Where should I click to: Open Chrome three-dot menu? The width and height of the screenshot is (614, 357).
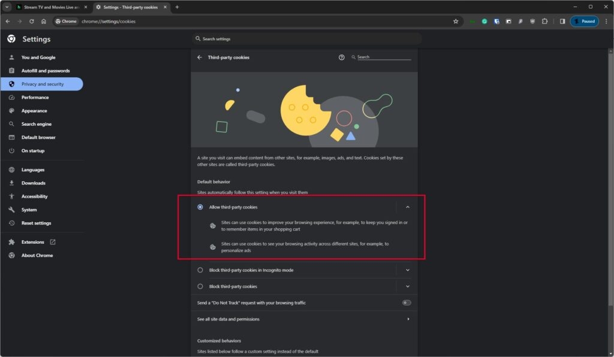point(606,22)
